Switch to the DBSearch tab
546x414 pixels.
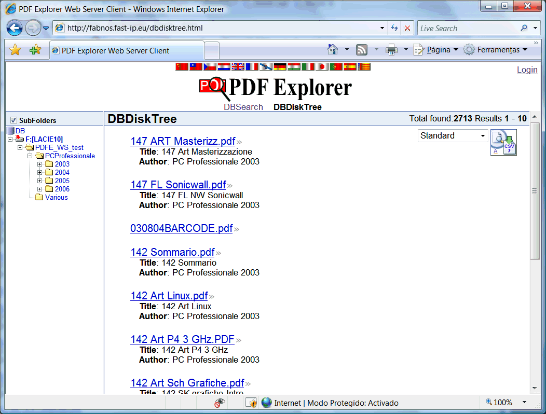(243, 107)
